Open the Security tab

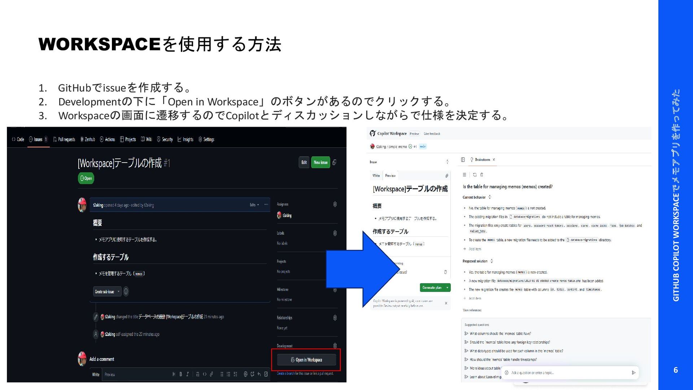(x=165, y=139)
